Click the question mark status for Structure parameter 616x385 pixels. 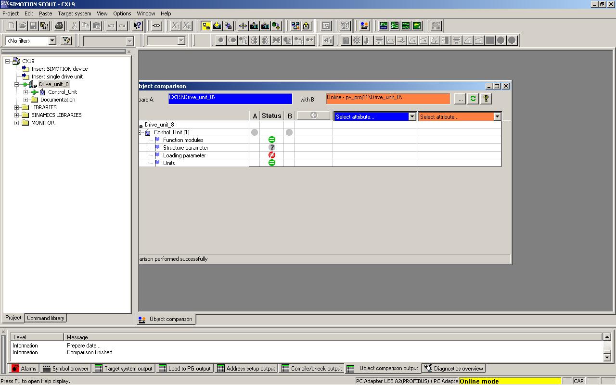coord(272,148)
